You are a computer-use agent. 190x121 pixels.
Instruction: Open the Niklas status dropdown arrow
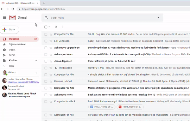click(15, 72)
